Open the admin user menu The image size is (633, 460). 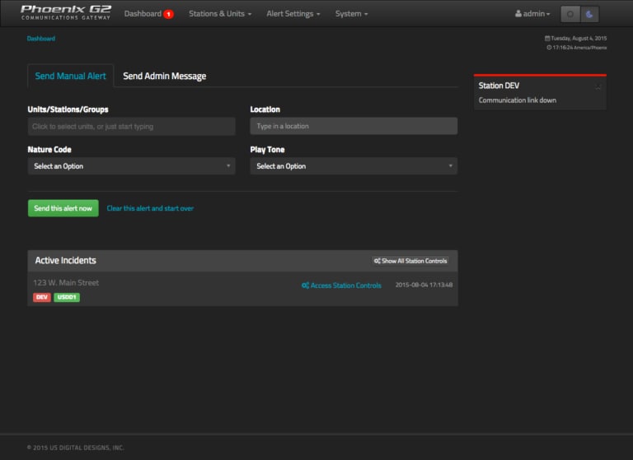tap(532, 14)
